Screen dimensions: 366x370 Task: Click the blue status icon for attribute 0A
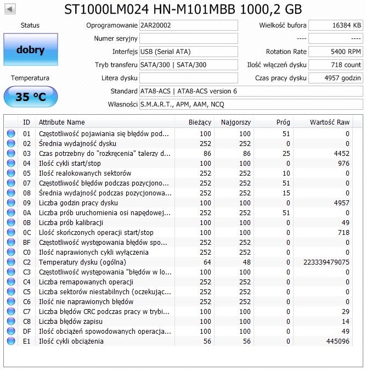[11, 213]
